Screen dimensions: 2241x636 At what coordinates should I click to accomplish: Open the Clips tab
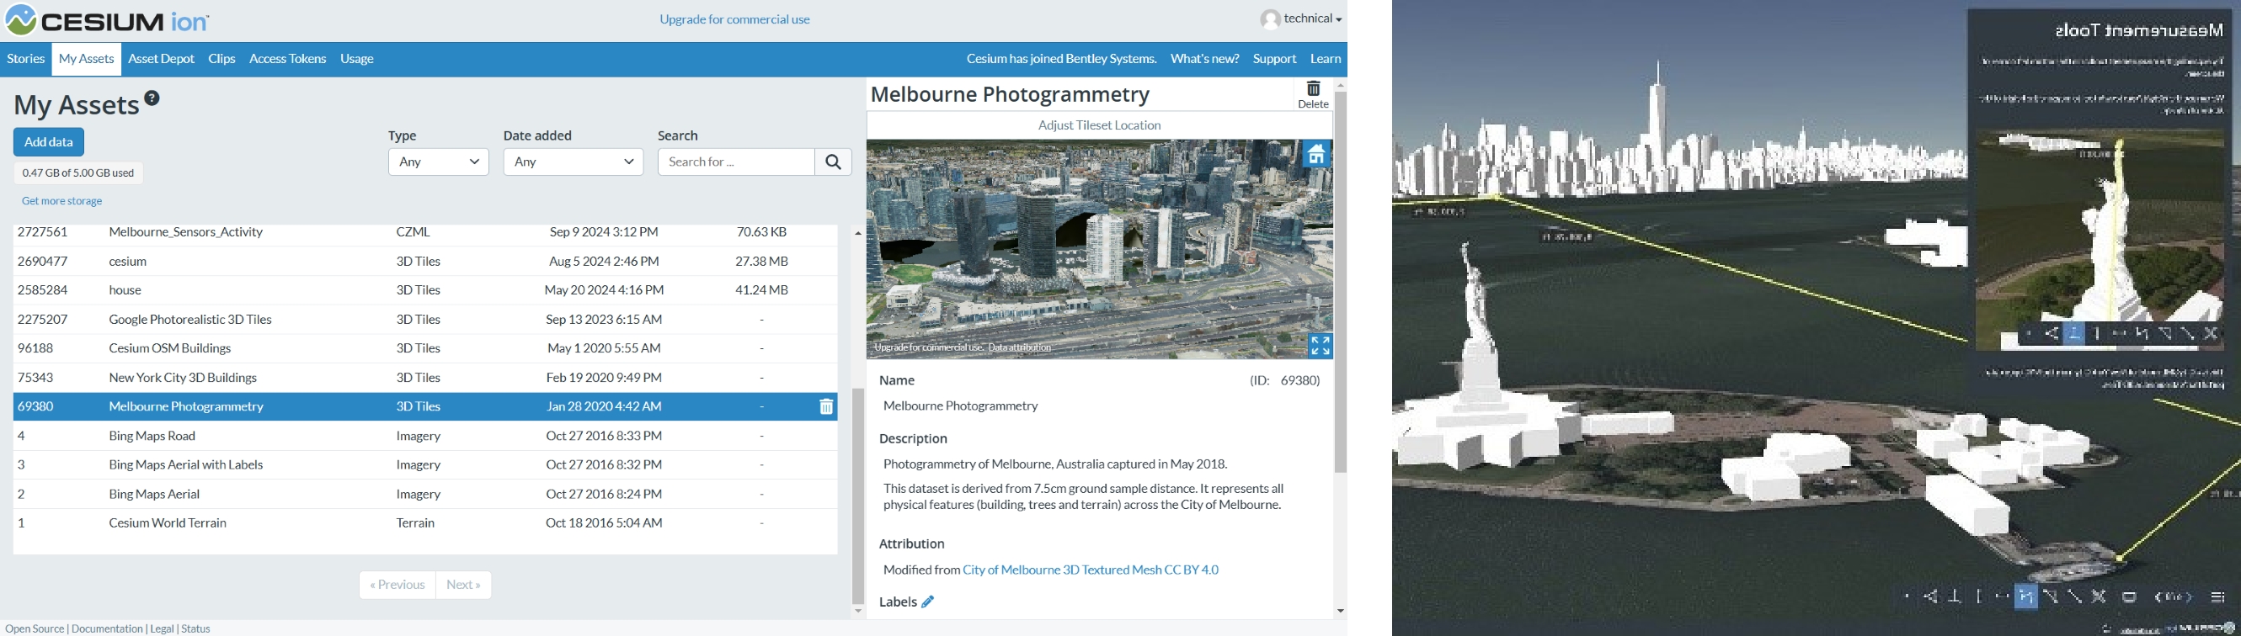point(221,59)
